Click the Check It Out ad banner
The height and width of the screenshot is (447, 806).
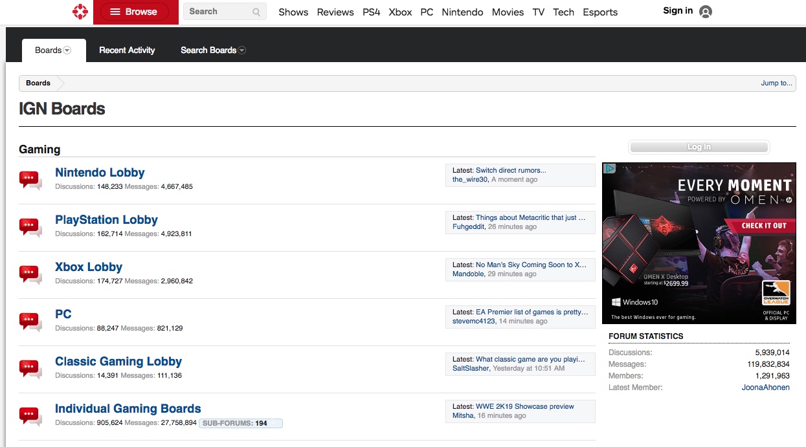(763, 226)
